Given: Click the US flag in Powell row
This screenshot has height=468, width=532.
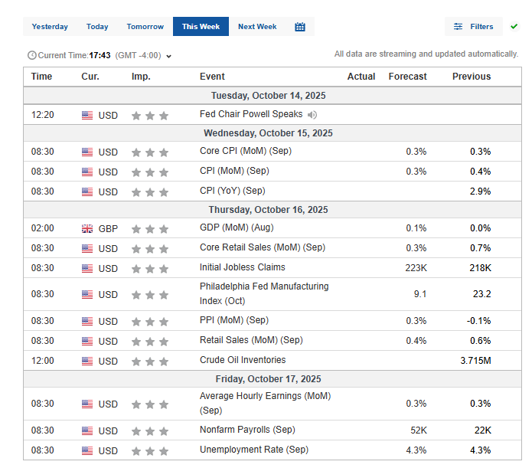Looking at the screenshot, I should (87, 115).
